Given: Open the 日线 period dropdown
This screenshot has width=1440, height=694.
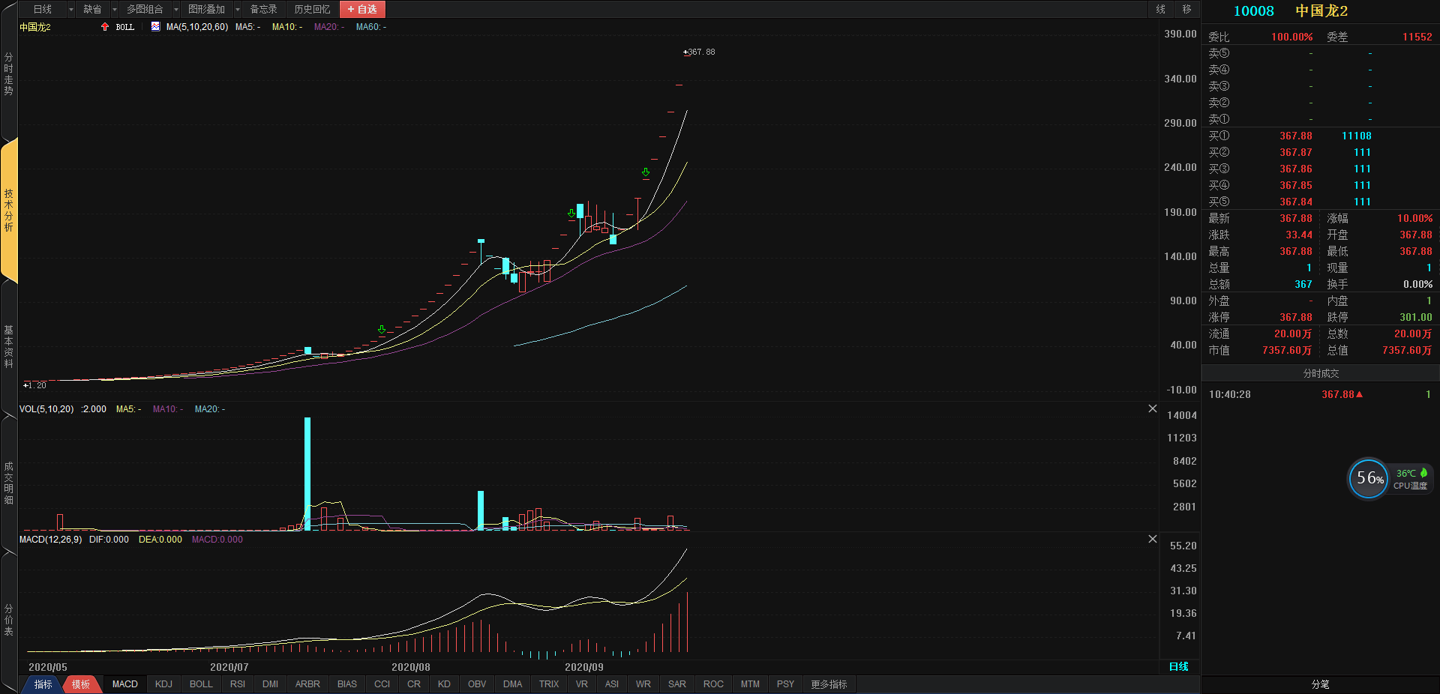Looking at the screenshot, I should click(x=71, y=9).
